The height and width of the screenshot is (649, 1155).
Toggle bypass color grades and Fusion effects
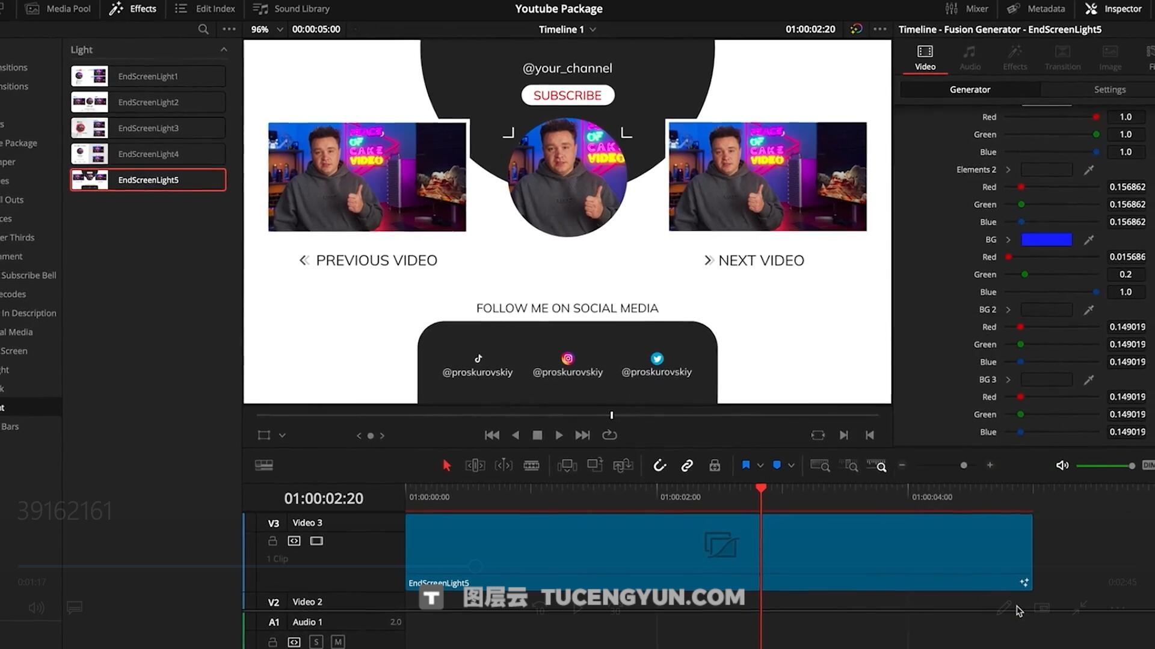856,29
